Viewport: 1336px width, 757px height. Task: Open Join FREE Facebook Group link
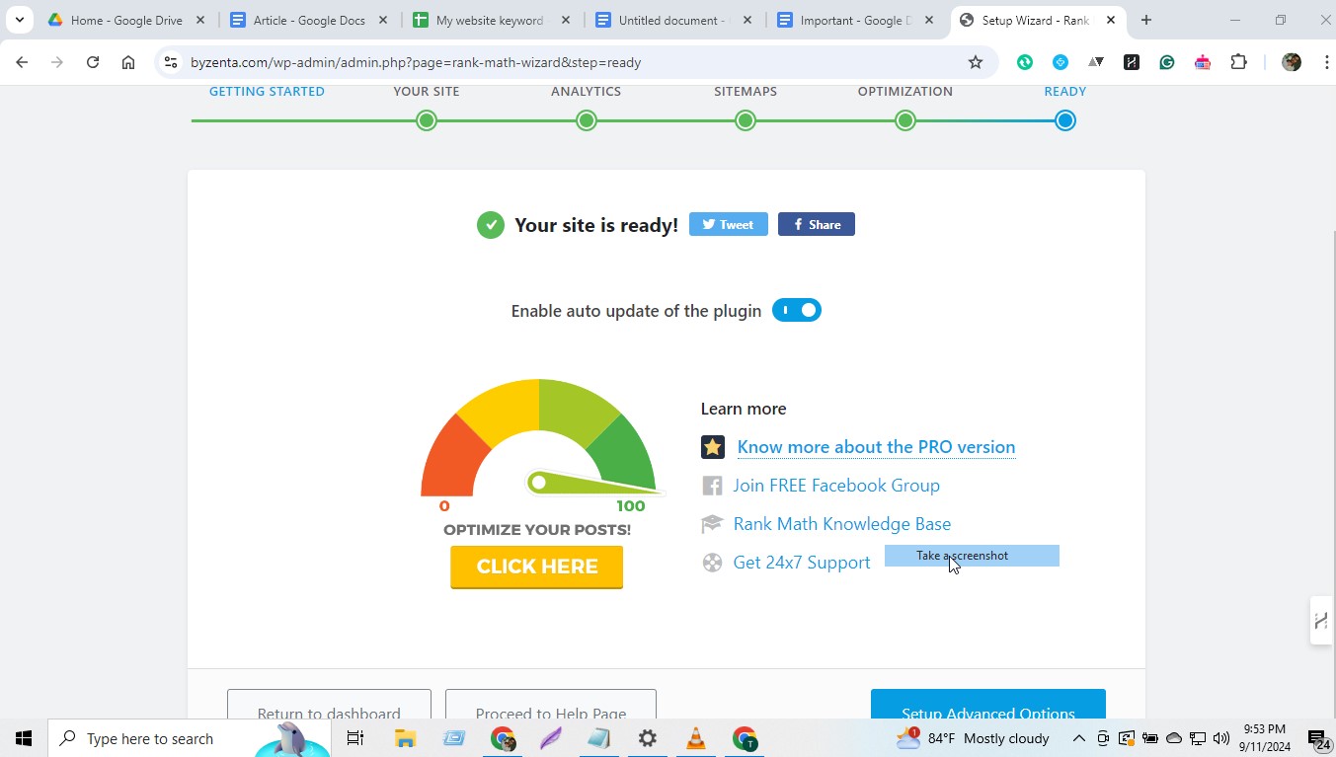[x=836, y=486]
